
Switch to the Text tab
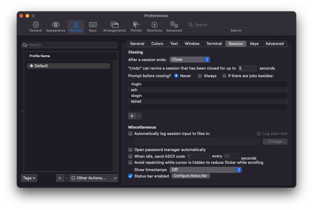pyautogui.click(x=174, y=44)
